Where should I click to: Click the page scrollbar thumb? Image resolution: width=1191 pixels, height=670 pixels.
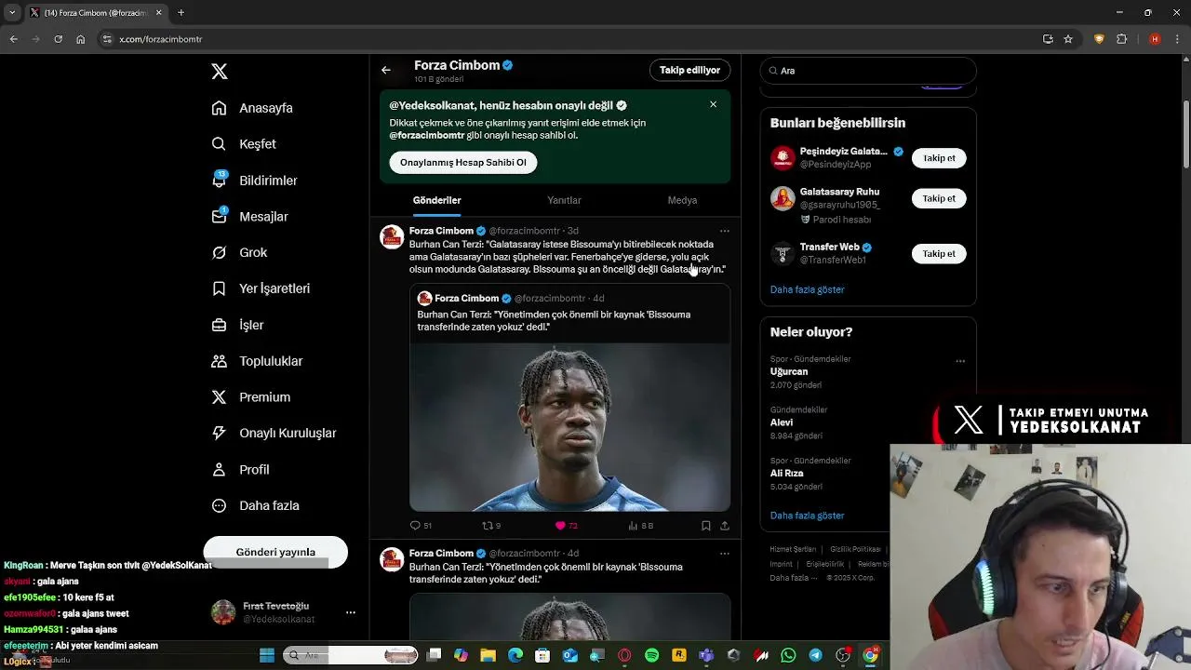click(1186, 135)
